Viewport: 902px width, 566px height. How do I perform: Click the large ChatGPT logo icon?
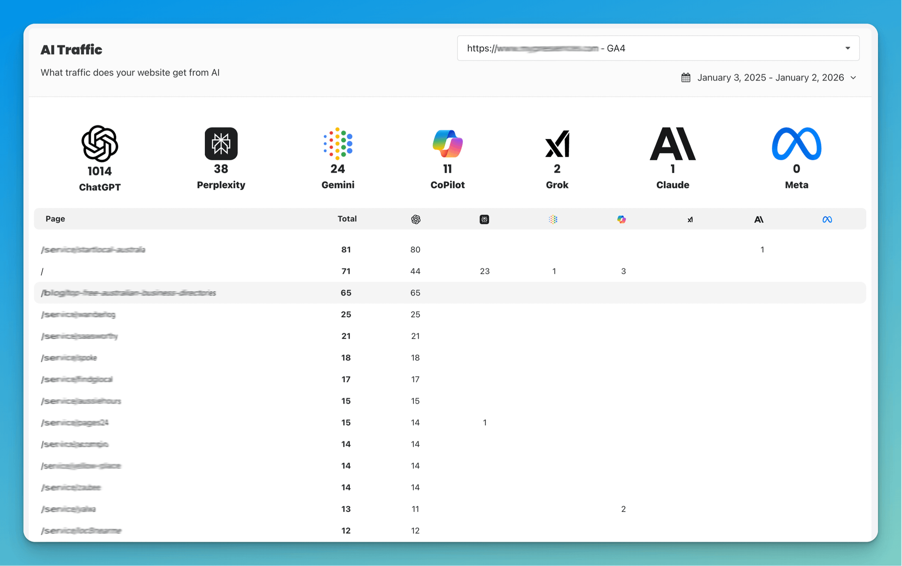[100, 144]
